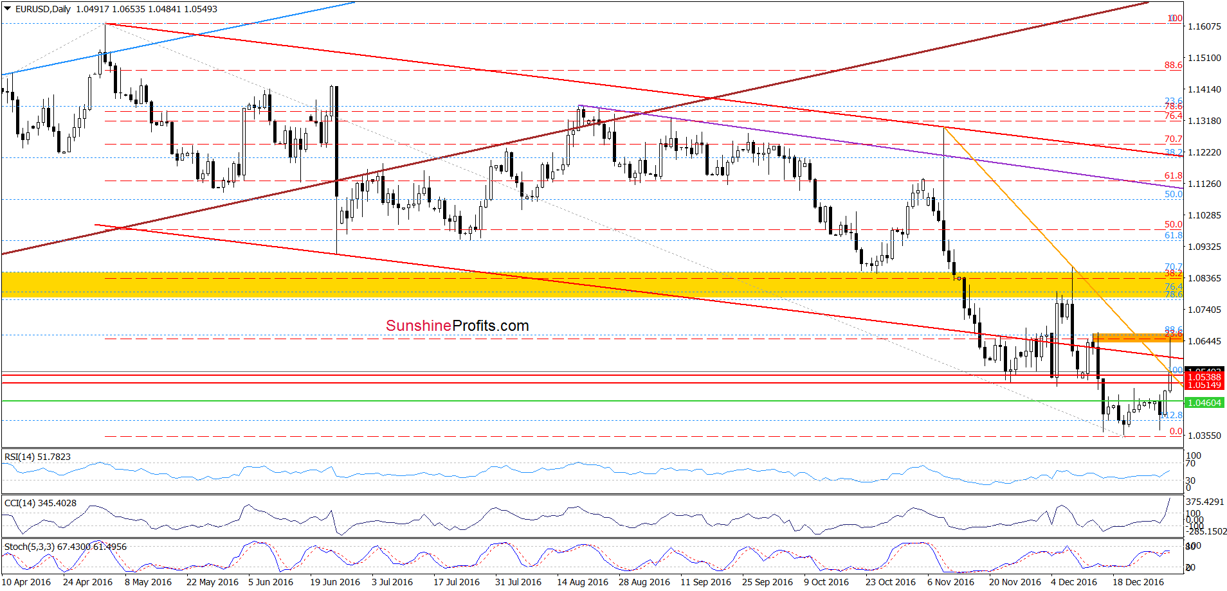The image size is (1227, 591).
Task: Click the 22 May 2016 date label
Action: pyautogui.click(x=212, y=582)
